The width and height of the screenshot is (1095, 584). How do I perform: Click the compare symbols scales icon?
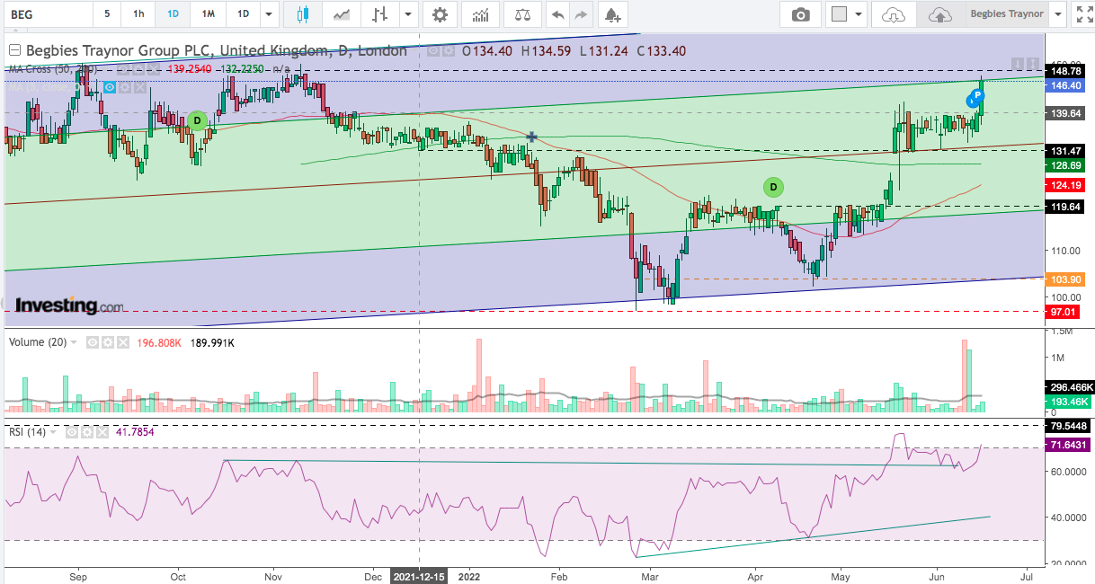521,14
